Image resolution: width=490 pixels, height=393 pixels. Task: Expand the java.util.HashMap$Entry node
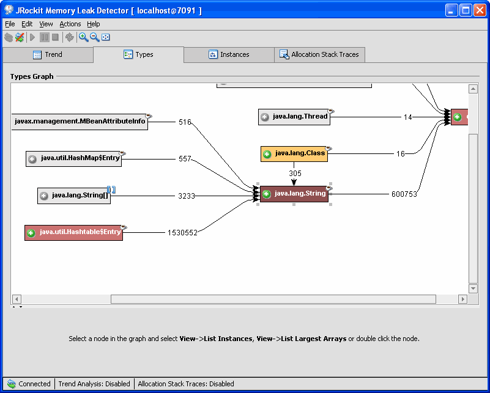32,159
